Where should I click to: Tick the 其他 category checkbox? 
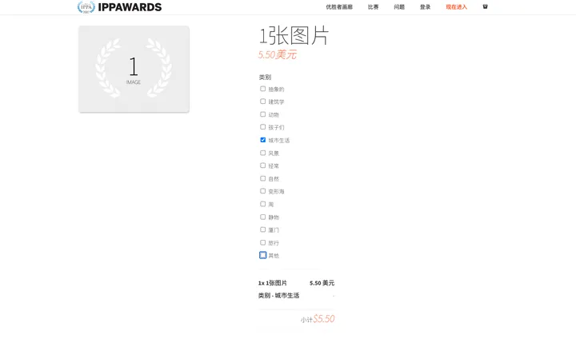coord(262,255)
